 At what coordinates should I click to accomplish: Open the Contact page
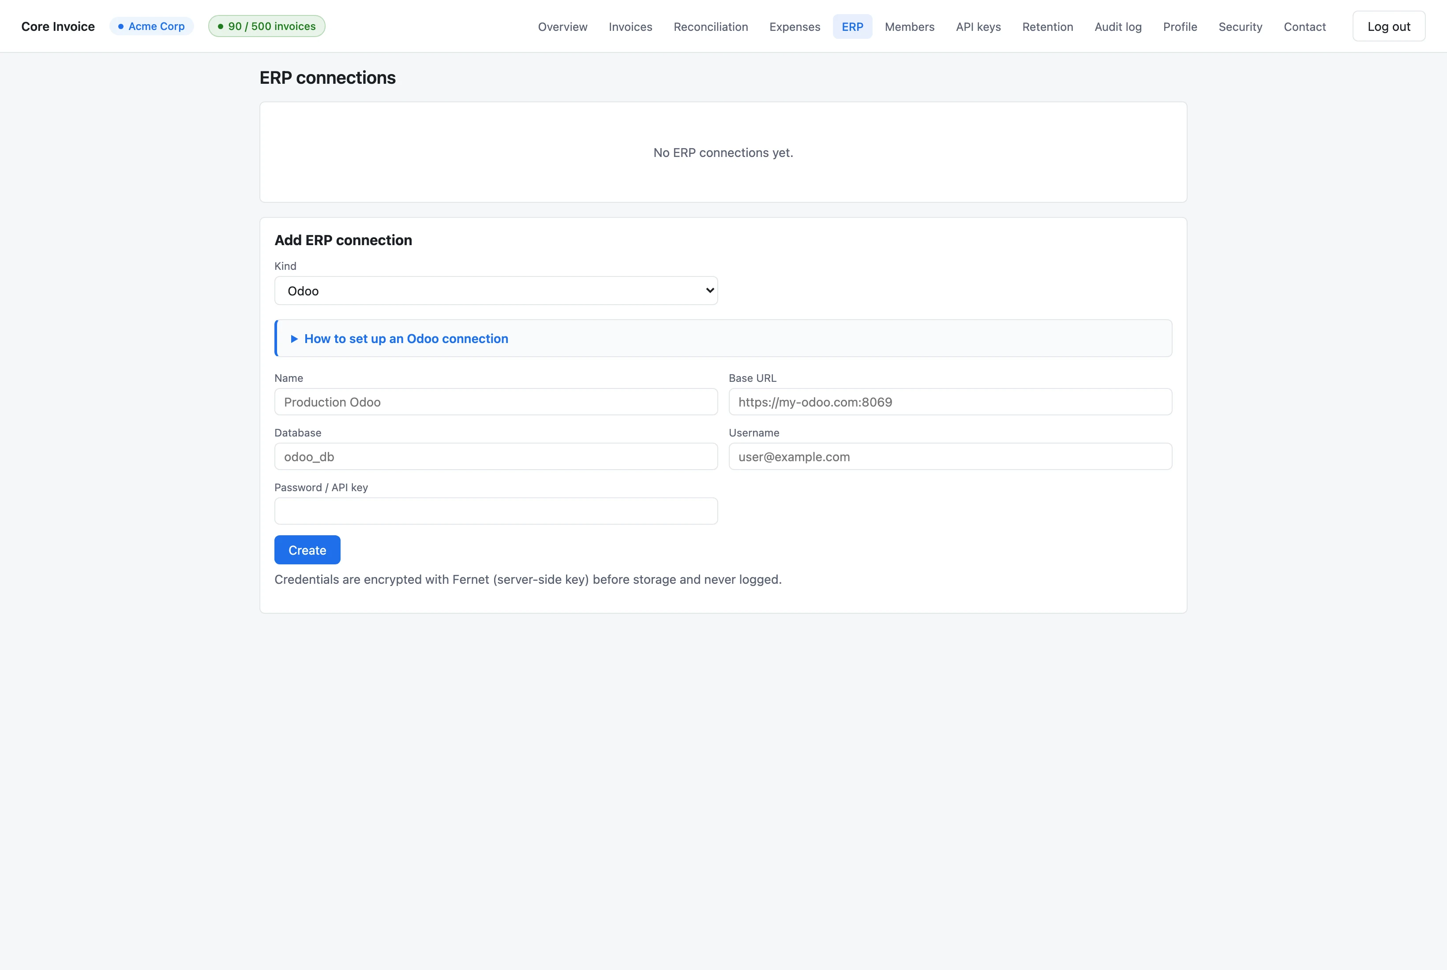tap(1305, 26)
